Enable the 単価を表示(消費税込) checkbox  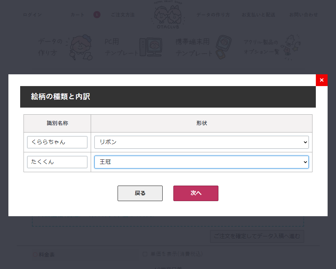tap(145, 254)
